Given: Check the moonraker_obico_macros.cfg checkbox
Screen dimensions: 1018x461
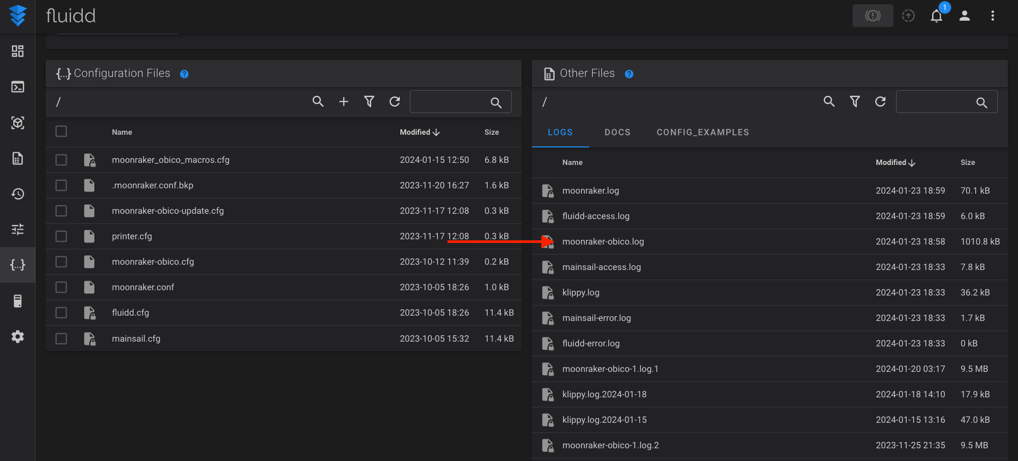Looking at the screenshot, I should [x=61, y=160].
